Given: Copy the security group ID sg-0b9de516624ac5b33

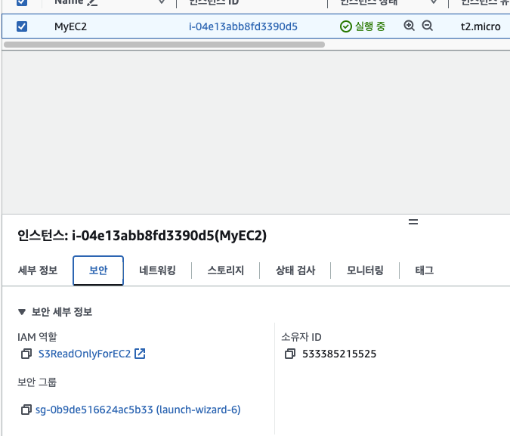Looking at the screenshot, I should tap(26, 410).
